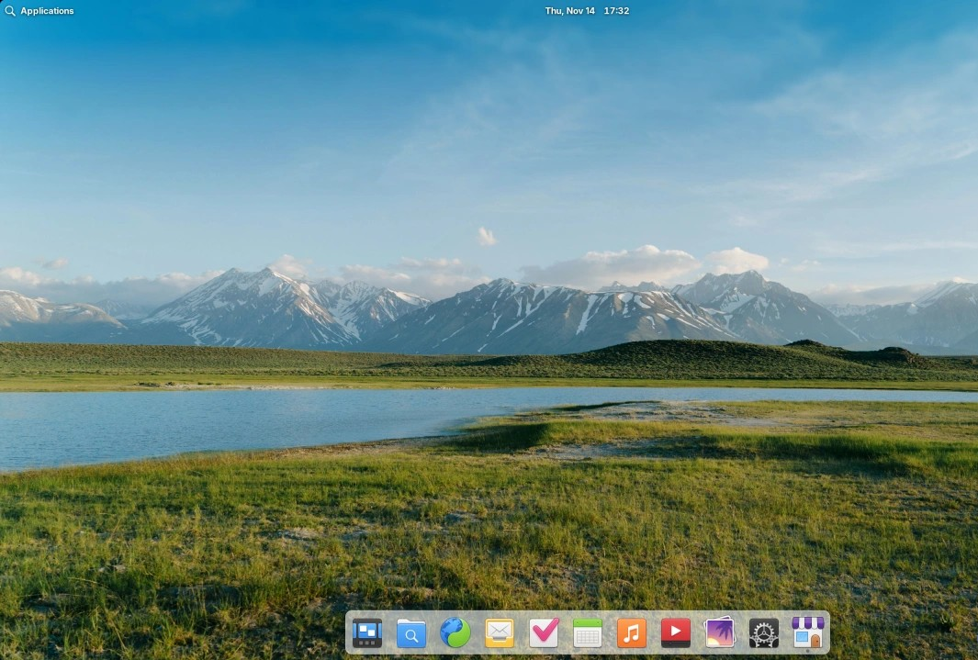Viewport: 978px width, 660px height.
Task: Launch the Files app from the dock
Action: coord(411,632)
